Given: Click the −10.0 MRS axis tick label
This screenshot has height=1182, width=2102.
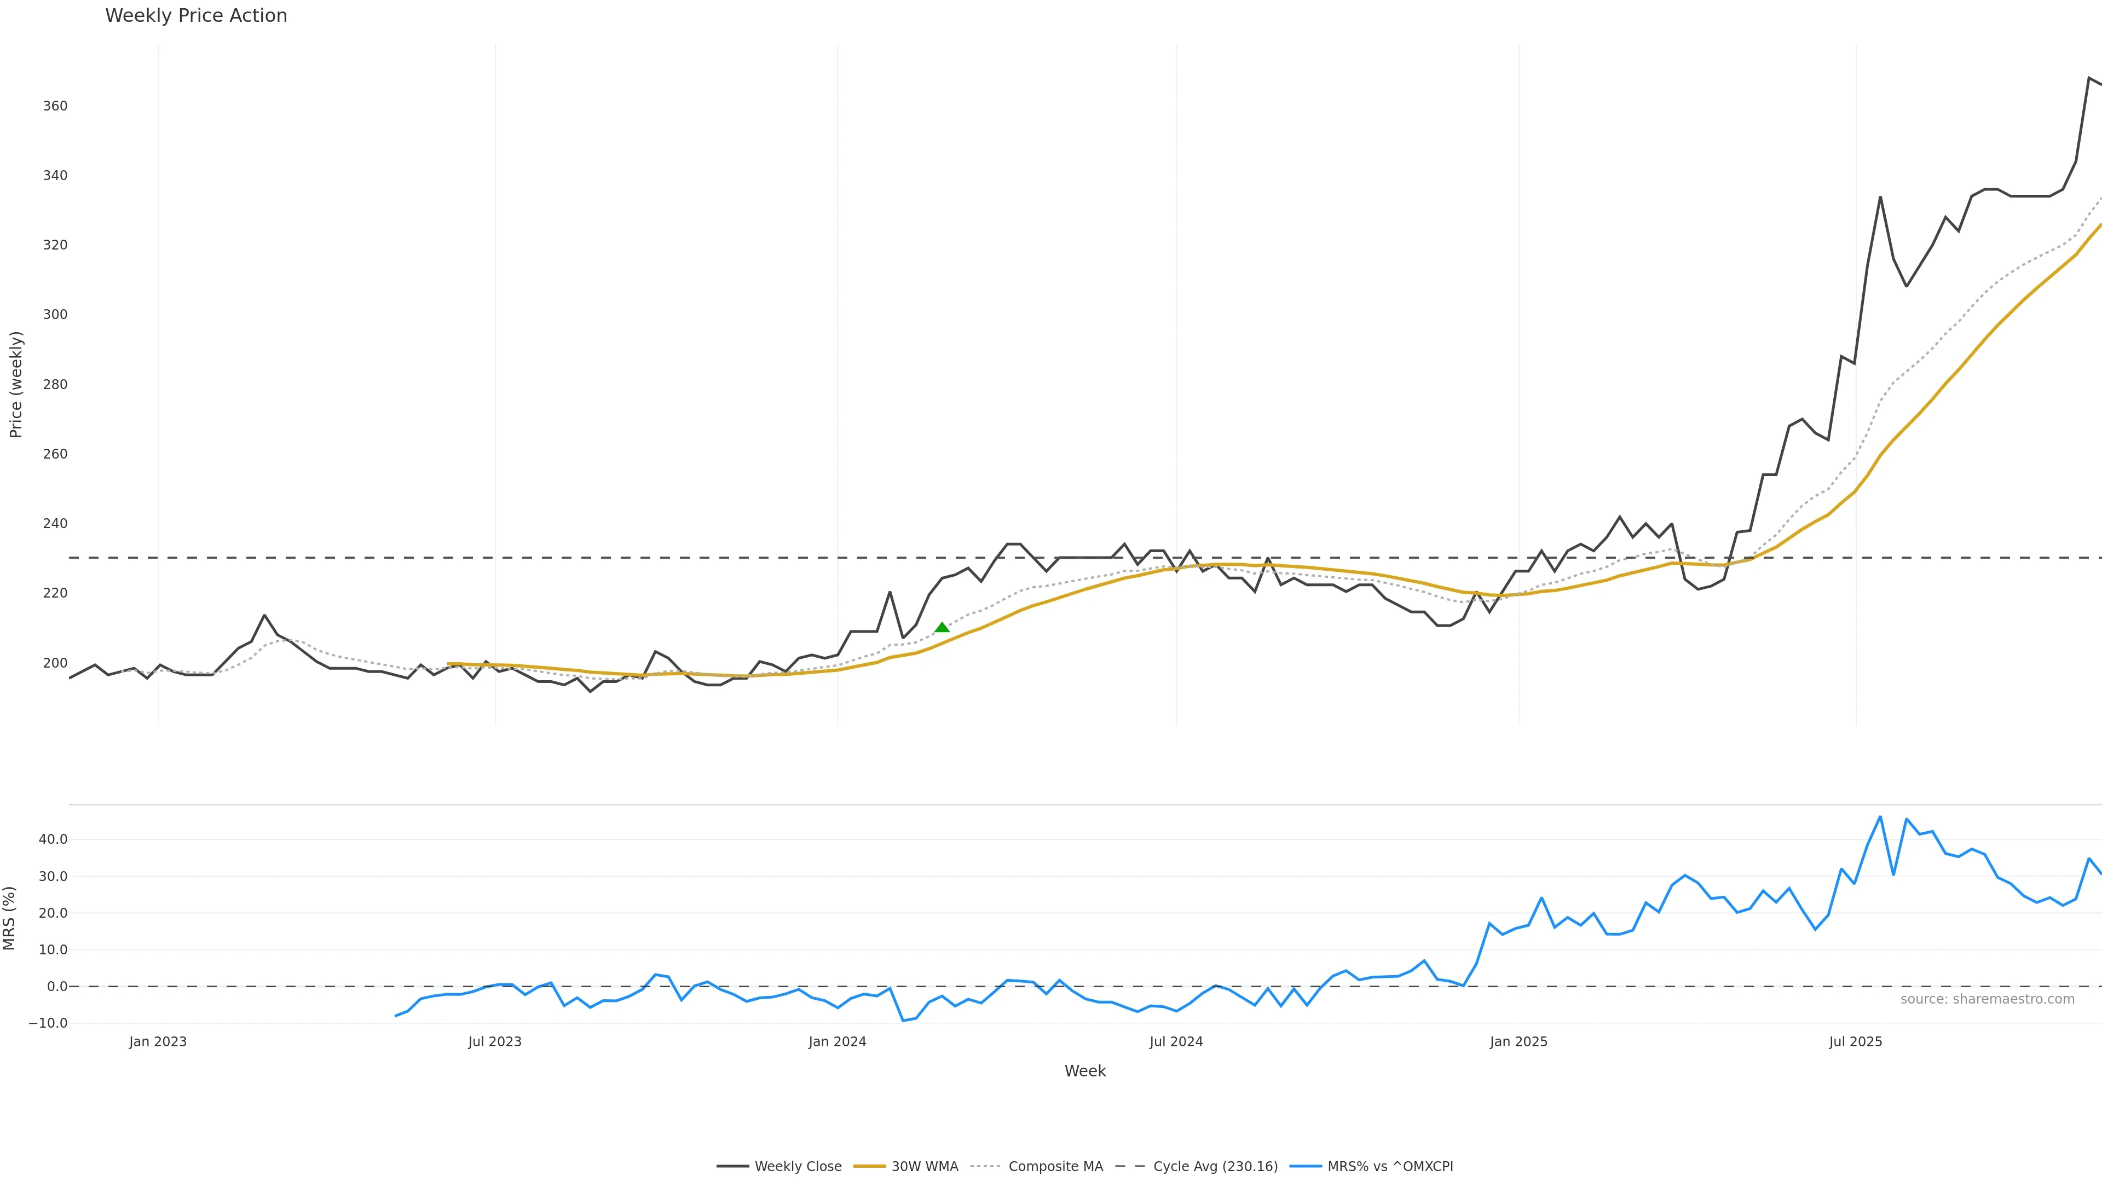Looking at the screenshot, I should (48, 1023).
